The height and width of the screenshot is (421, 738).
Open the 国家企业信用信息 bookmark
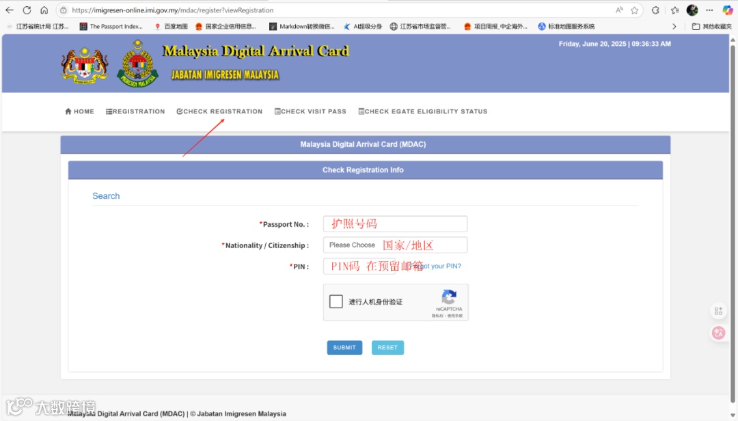pos(226,27)
